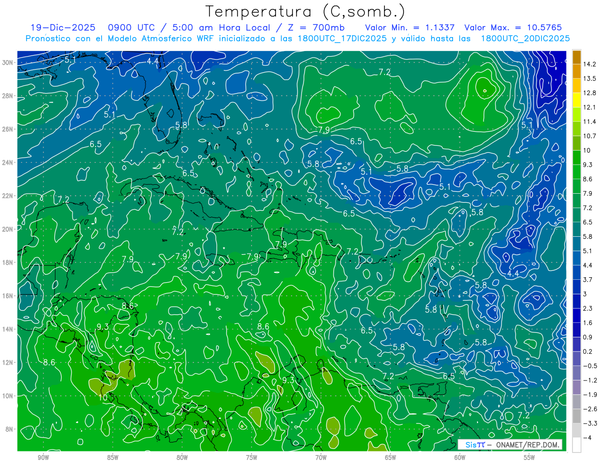Click the '13.5' color scale value

point(589,79)
